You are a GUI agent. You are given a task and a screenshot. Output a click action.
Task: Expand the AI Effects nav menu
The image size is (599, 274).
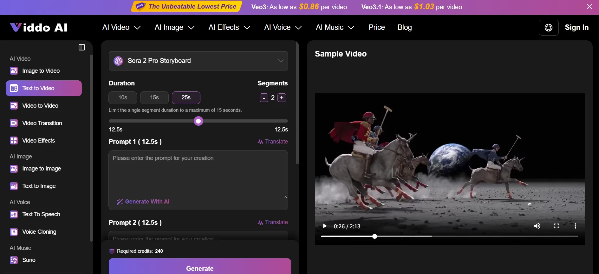229,28
